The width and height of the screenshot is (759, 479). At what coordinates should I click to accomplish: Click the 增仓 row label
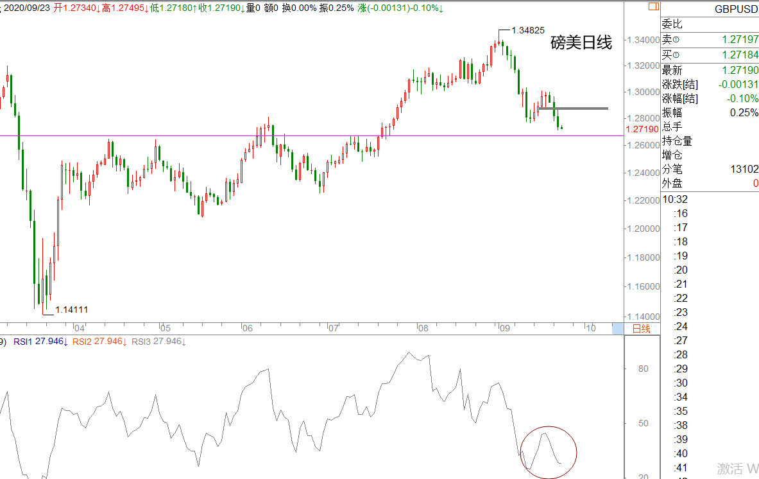[x=672, y=155]
